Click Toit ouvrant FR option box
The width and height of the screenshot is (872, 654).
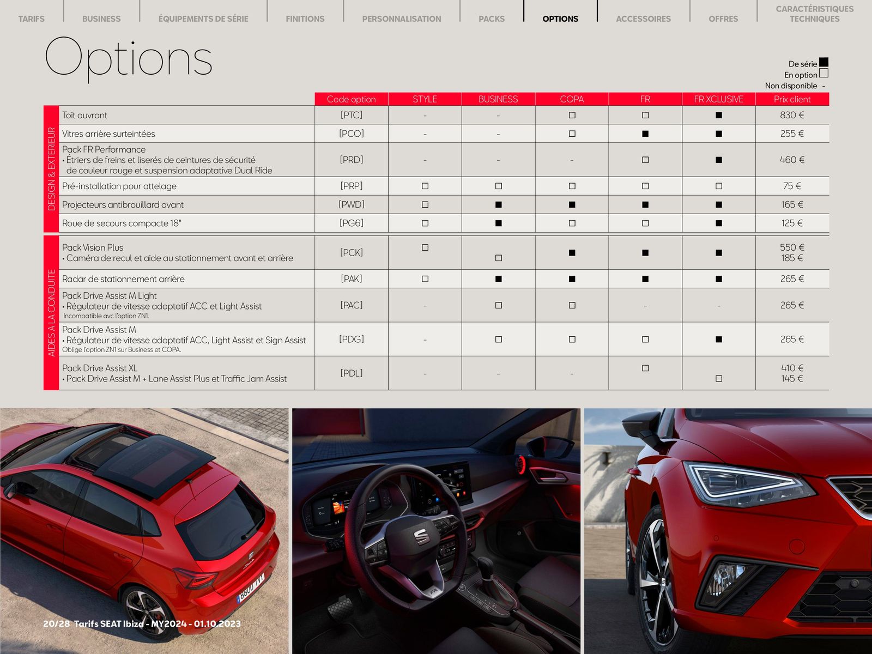[645, 115]
